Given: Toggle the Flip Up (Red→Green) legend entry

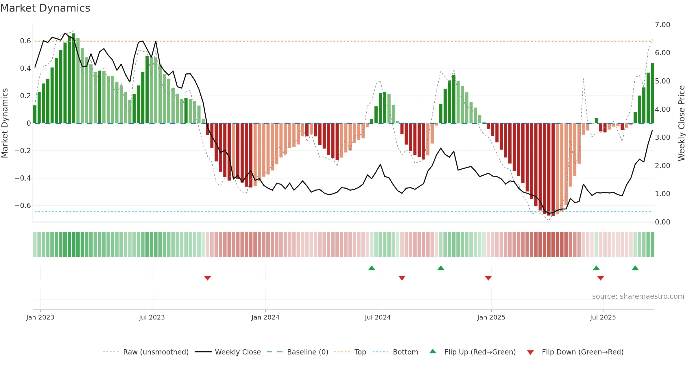Looking at the screenshot, I should point(472,352).
